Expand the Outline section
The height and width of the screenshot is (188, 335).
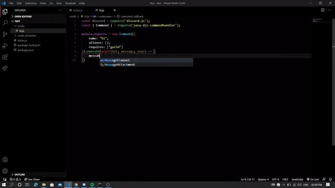[x=38, y=174]
